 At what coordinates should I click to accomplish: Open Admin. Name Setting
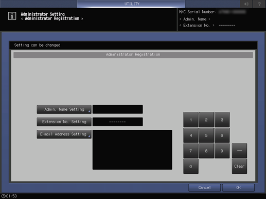64,109
